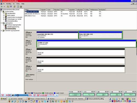137x103 pixels.
Task: Click the rescan disks toolbar icon
Action: click(x=21, y=7)
